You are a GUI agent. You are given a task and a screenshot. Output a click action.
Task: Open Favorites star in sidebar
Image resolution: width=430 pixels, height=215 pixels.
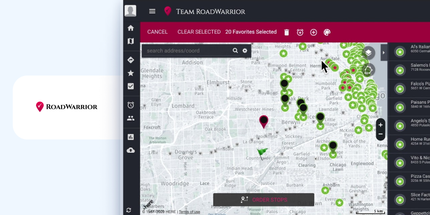click(131, 73)
